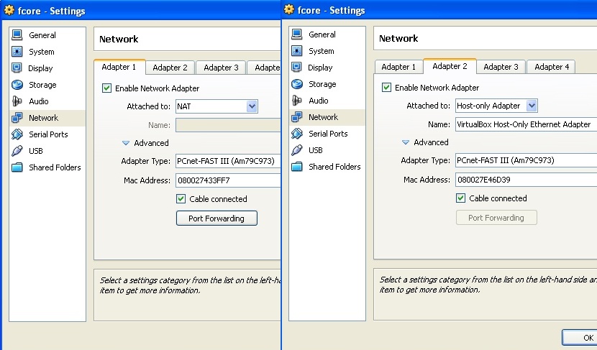Click General icon in left settings window
The height and width of the screenshot is (350, 597).
(17, 35)
